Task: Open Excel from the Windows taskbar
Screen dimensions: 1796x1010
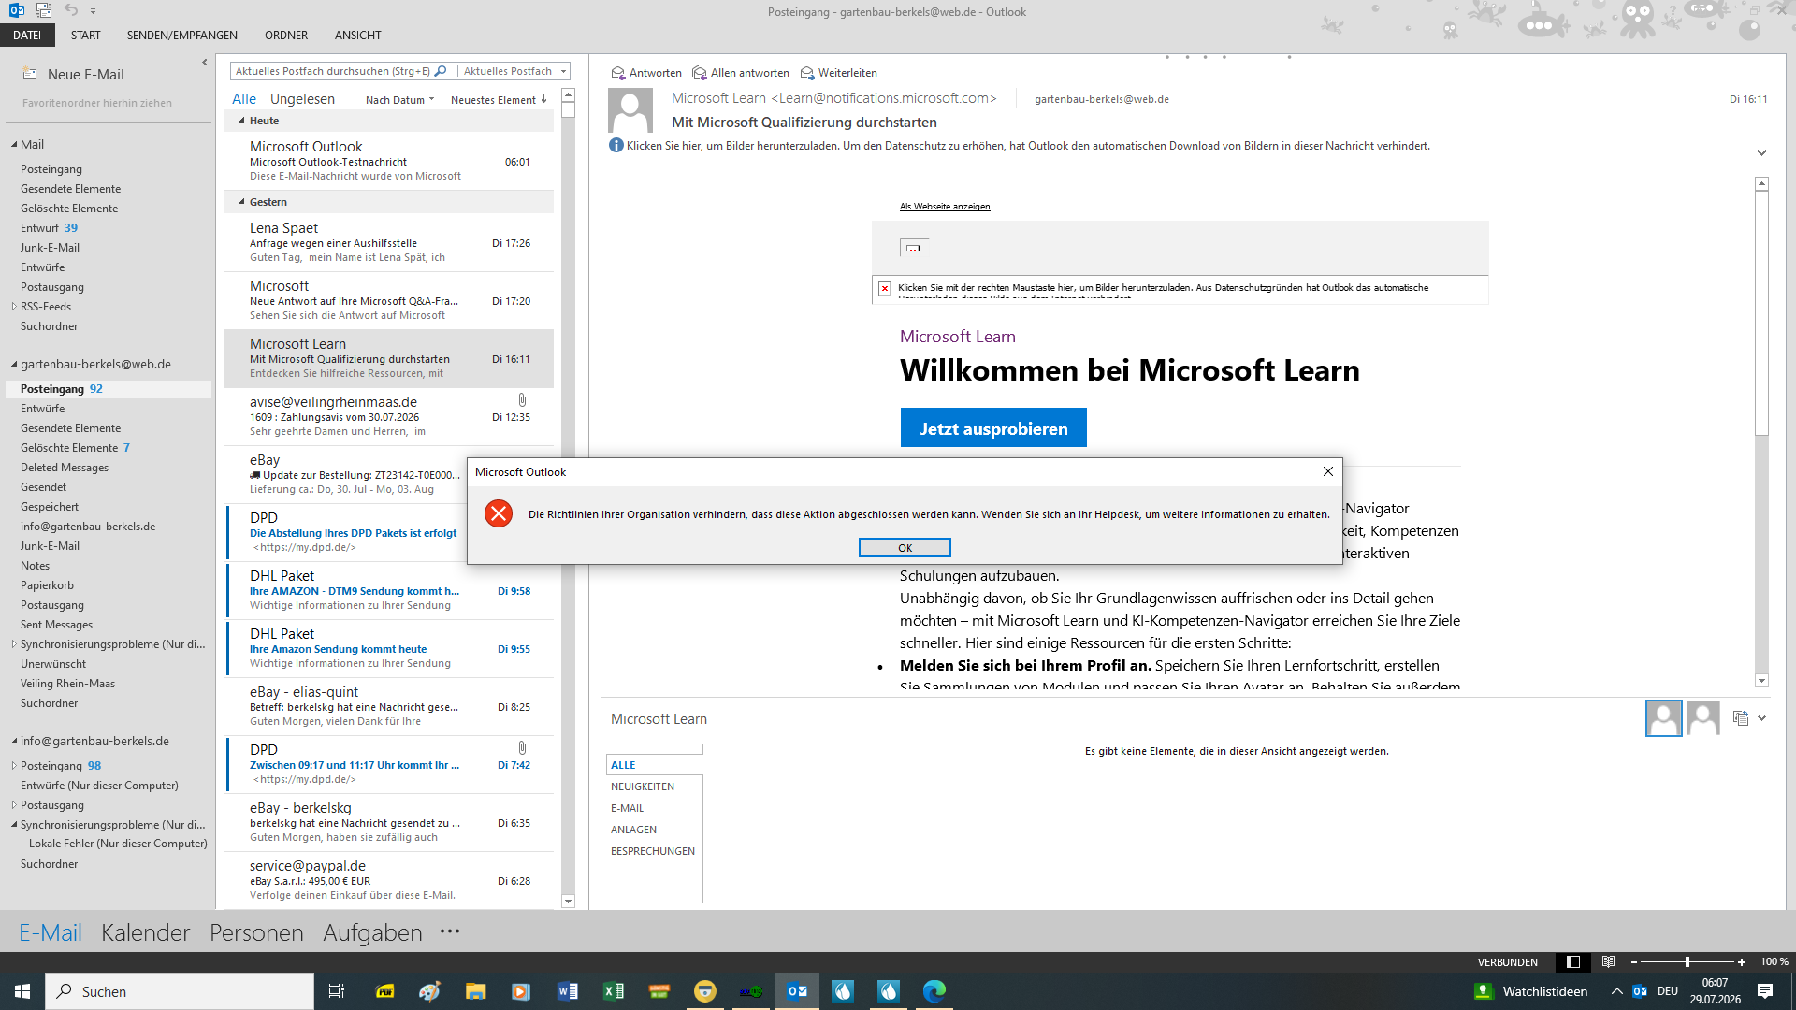Action: (614, 991)
